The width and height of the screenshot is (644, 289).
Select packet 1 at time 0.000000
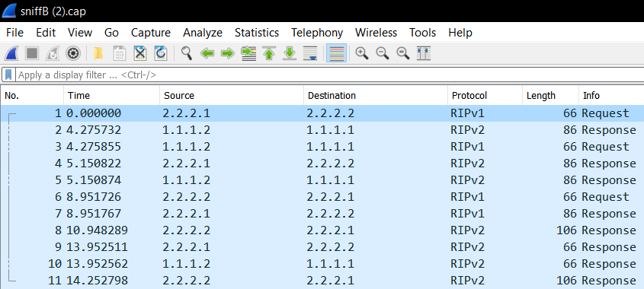coord(322,113)
